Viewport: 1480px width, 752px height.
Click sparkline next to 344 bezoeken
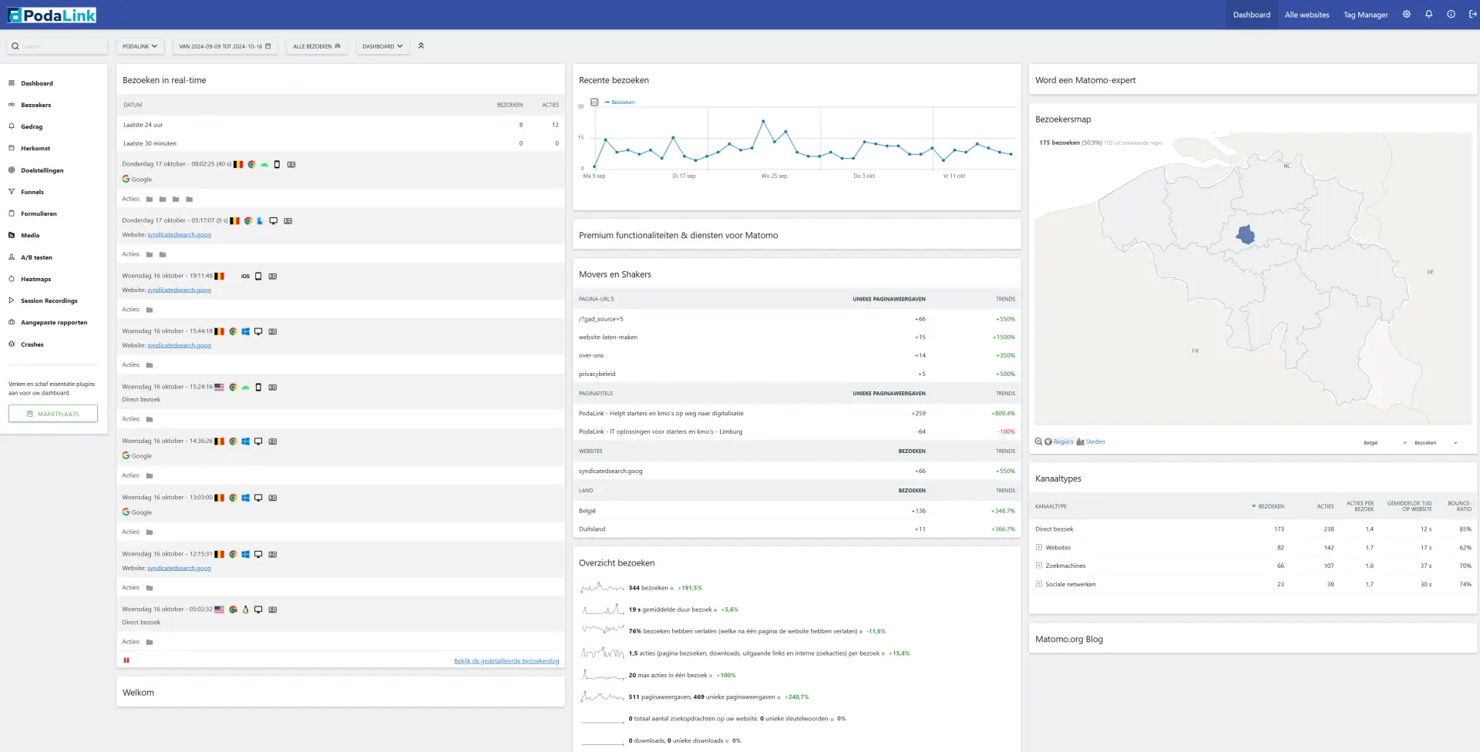603,588
